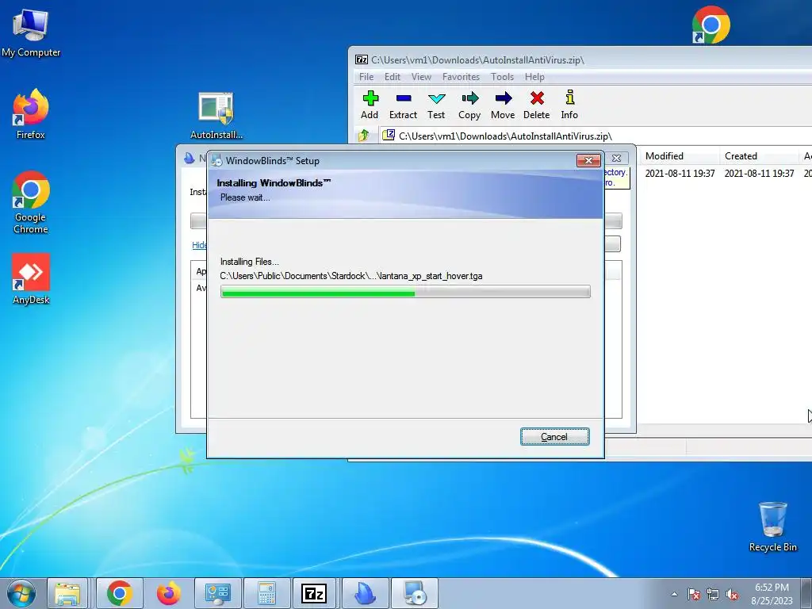Go up one folder level in 7-Zip
The height and width of the screenshot is (609, 812).
pos(363,136)
